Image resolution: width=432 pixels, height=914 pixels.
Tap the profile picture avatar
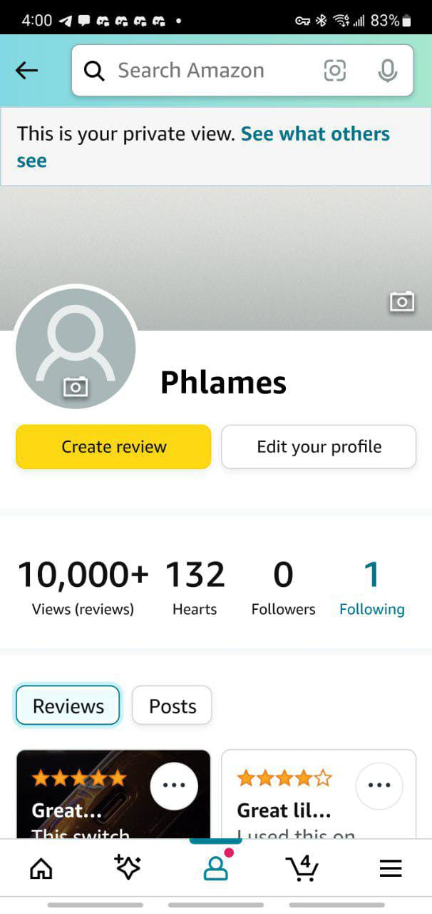76,348
